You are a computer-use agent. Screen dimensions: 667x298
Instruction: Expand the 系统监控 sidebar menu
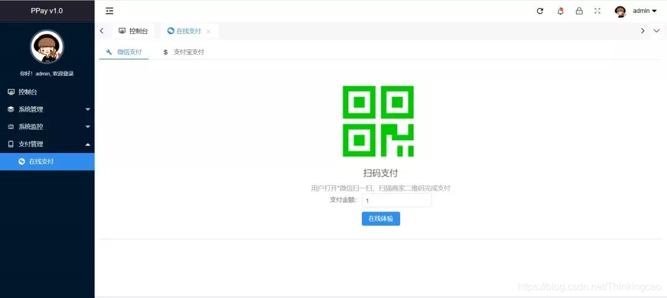(x=47, y=126)
